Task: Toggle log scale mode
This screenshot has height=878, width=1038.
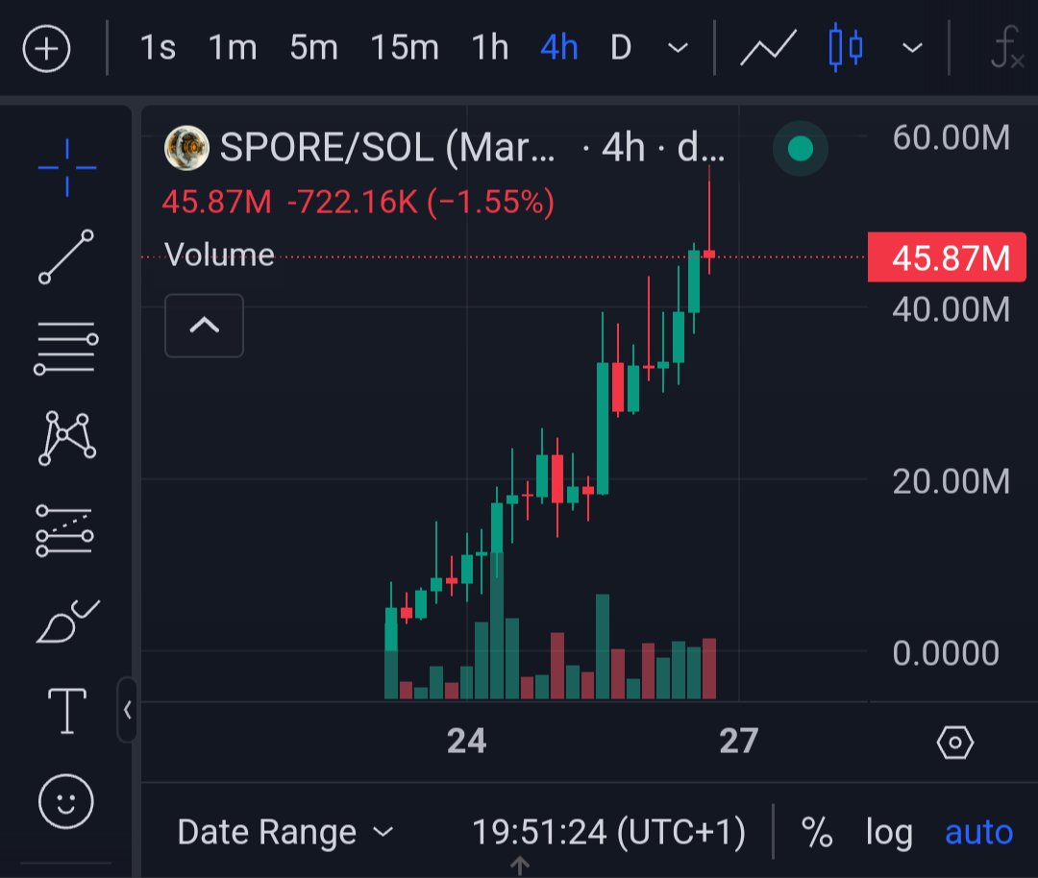Action: (889, 834)
